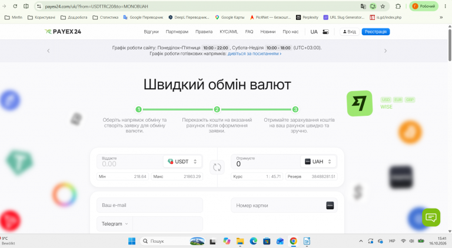
Task: Open the Windows Start menu
Action: (x=132, y=241)
